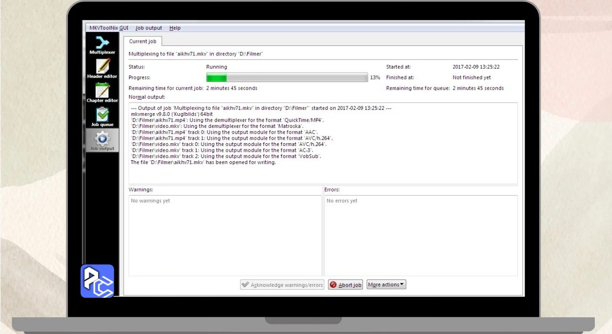Click the green job progress bar
The image size is (612, 334).
click(x=287, y=77)
